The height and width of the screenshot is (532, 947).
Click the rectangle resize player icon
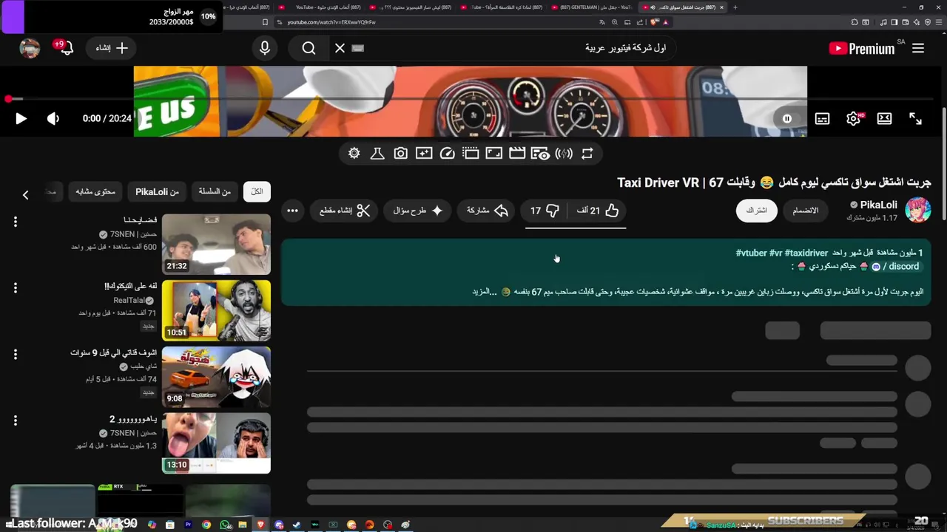[494, 153]
